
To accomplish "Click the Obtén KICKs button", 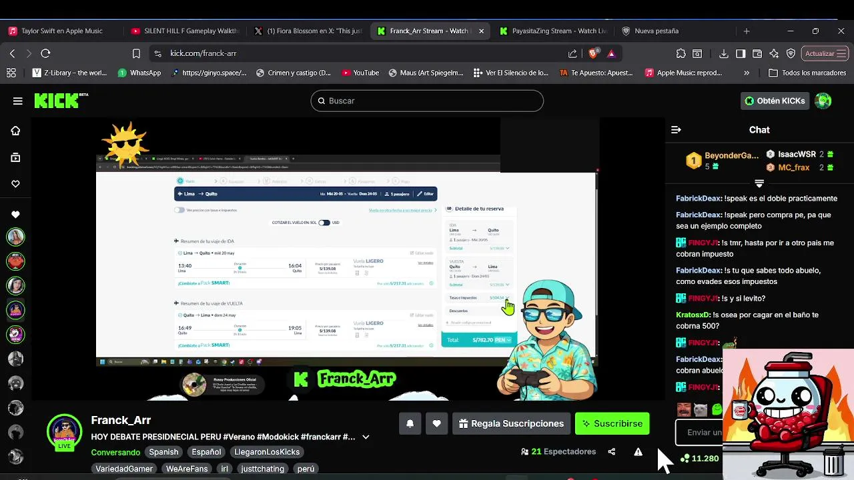I will pyautogui.click(x=775, y=101).
